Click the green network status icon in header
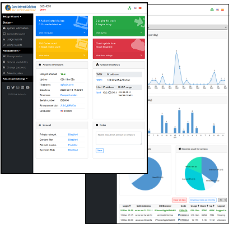The height and width of the screenshot is (228, 233). point(129,8)
